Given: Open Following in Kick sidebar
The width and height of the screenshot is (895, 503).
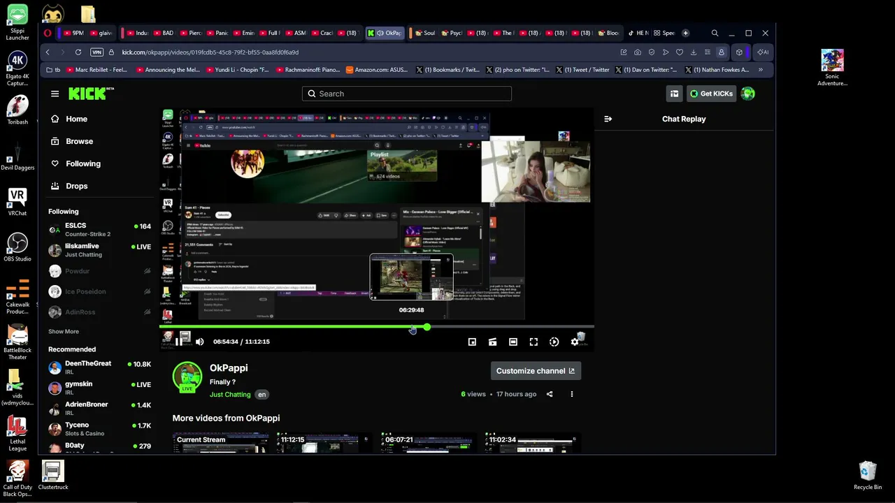Looking at the screenshot, I should (83, 163).
